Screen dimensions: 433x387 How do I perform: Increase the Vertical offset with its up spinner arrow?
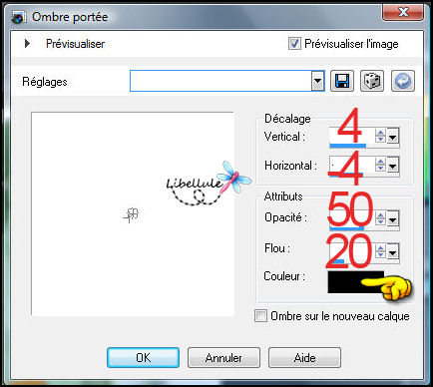[x=380, y=132]
